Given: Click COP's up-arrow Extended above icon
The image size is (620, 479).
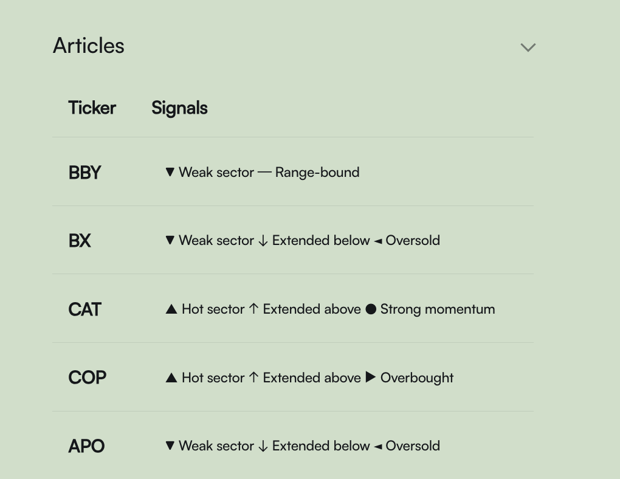Looking at the screenshot, I should tap(254, 377).
